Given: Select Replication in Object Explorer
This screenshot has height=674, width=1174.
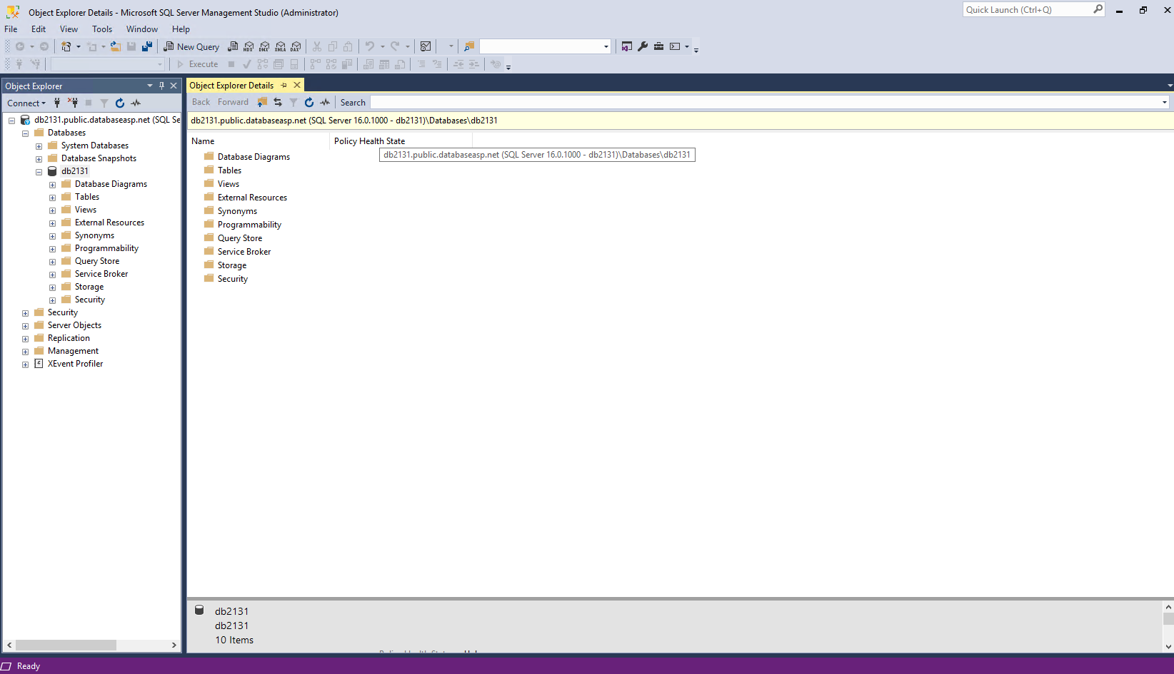Looking at the screenshot, I should pyautogui.click(x=69, y=338).
